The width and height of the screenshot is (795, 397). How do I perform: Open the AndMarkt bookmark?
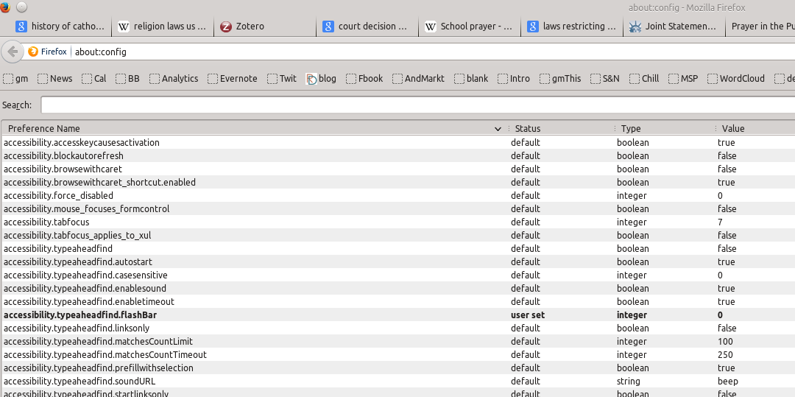pos(419,79)
